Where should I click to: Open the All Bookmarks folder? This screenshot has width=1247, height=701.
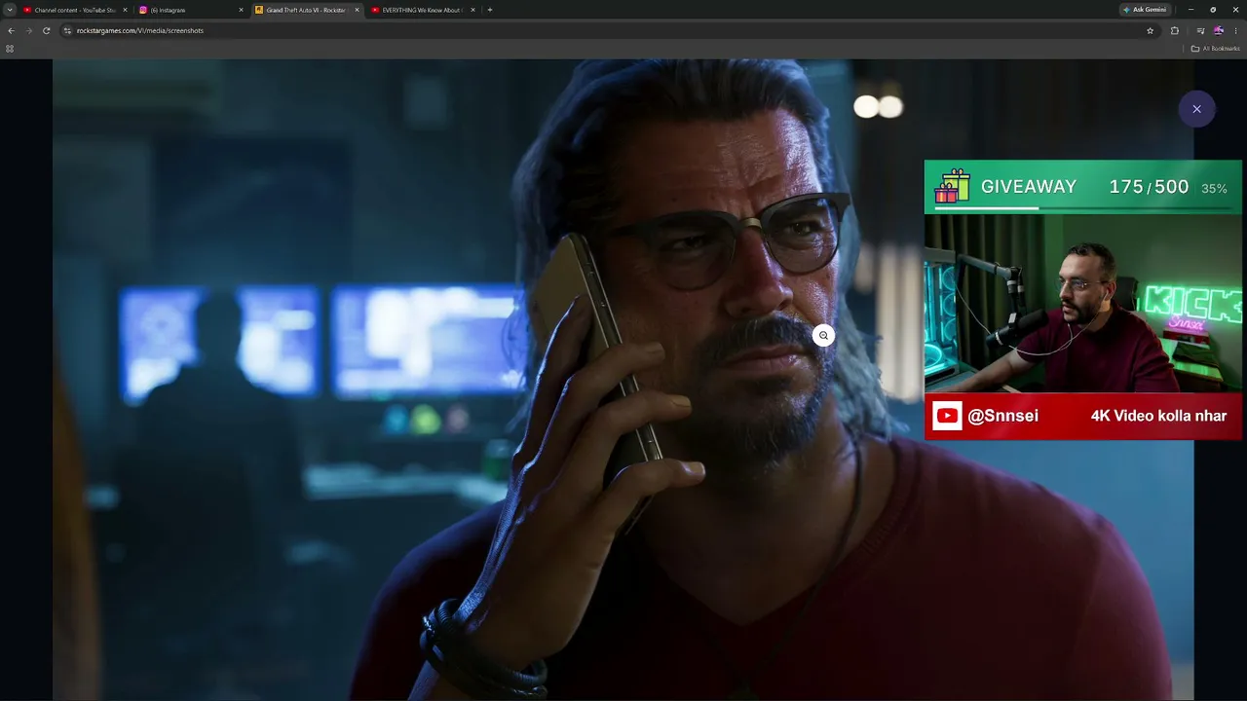[1215, 49]
